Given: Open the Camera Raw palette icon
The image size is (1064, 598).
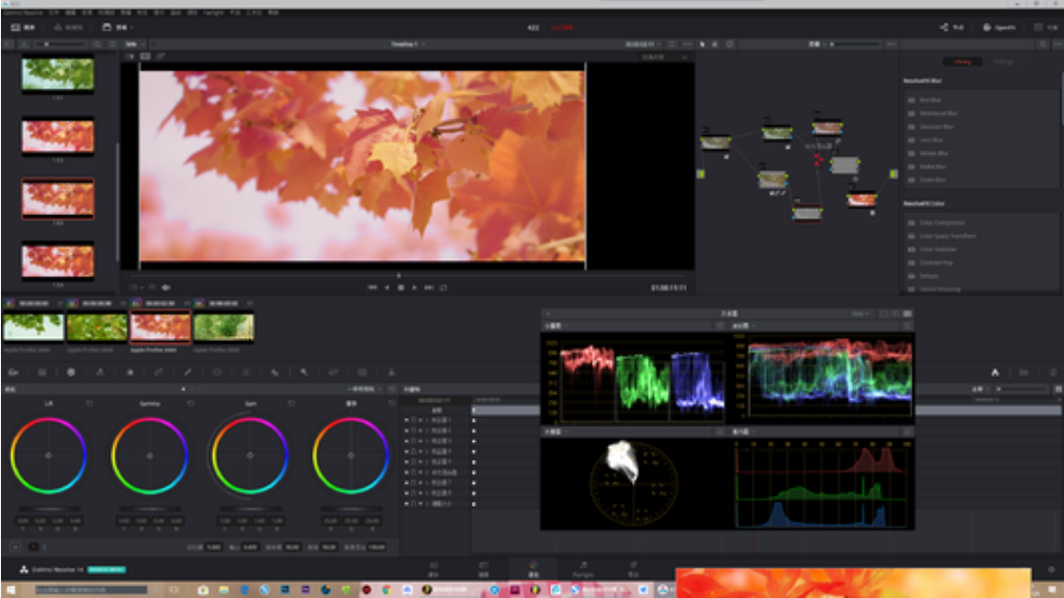Looking at the screenshot, I should tap(13, 372).
